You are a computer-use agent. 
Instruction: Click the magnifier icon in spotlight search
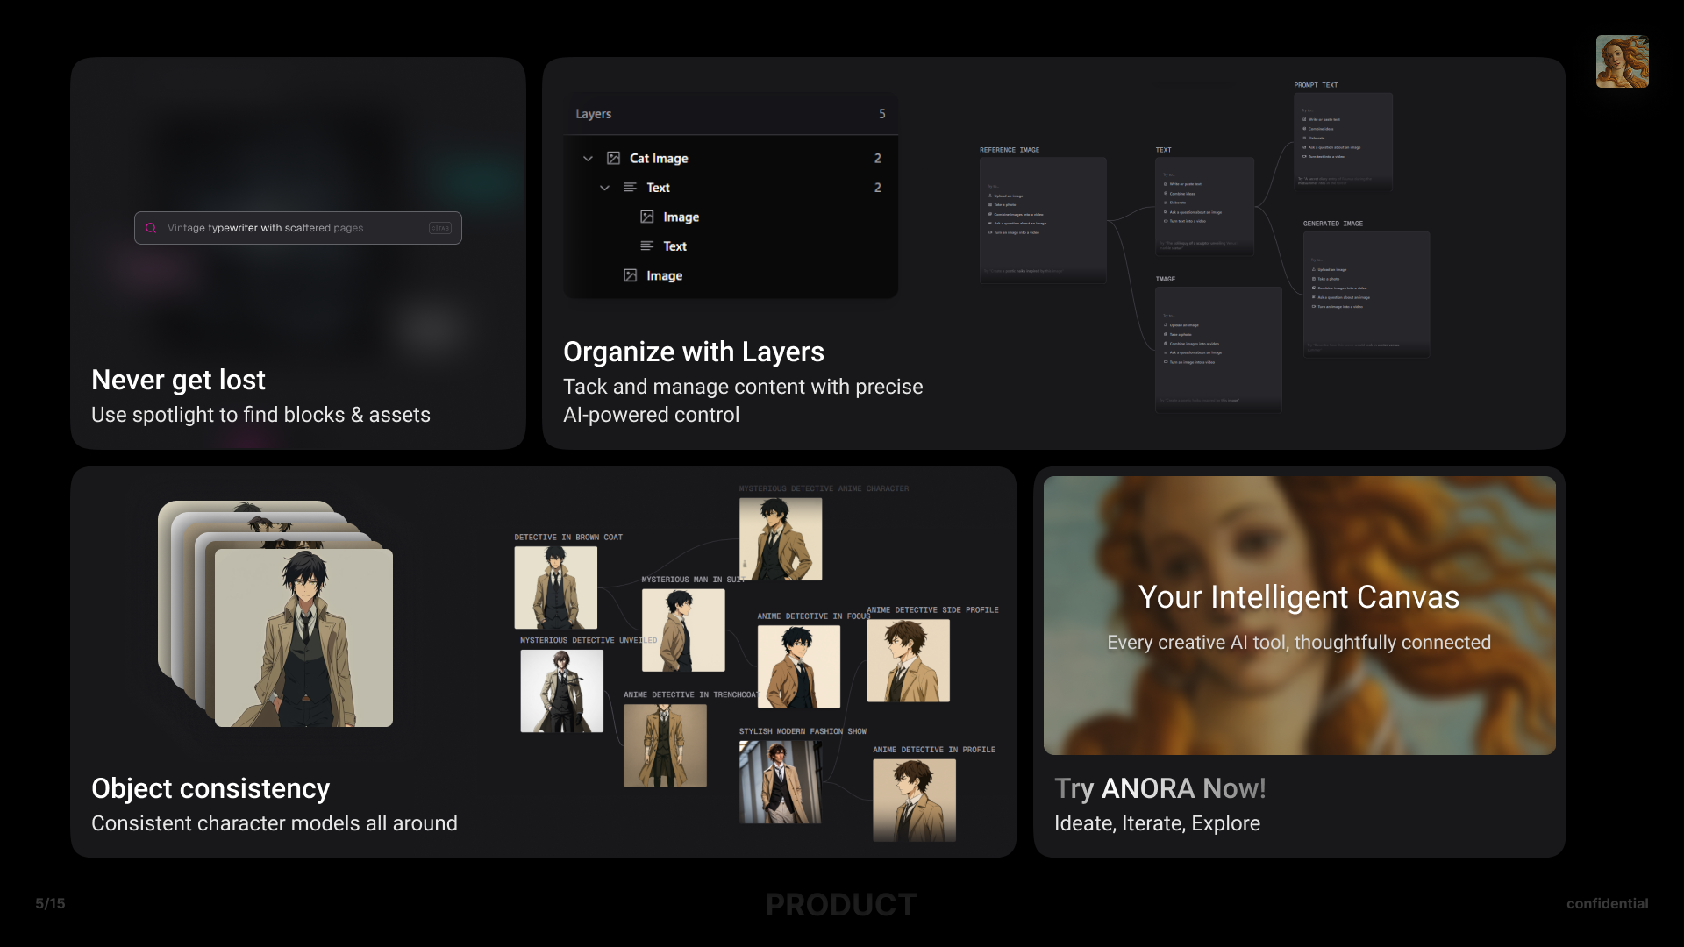pyautogui.click(x=151, y=228)
